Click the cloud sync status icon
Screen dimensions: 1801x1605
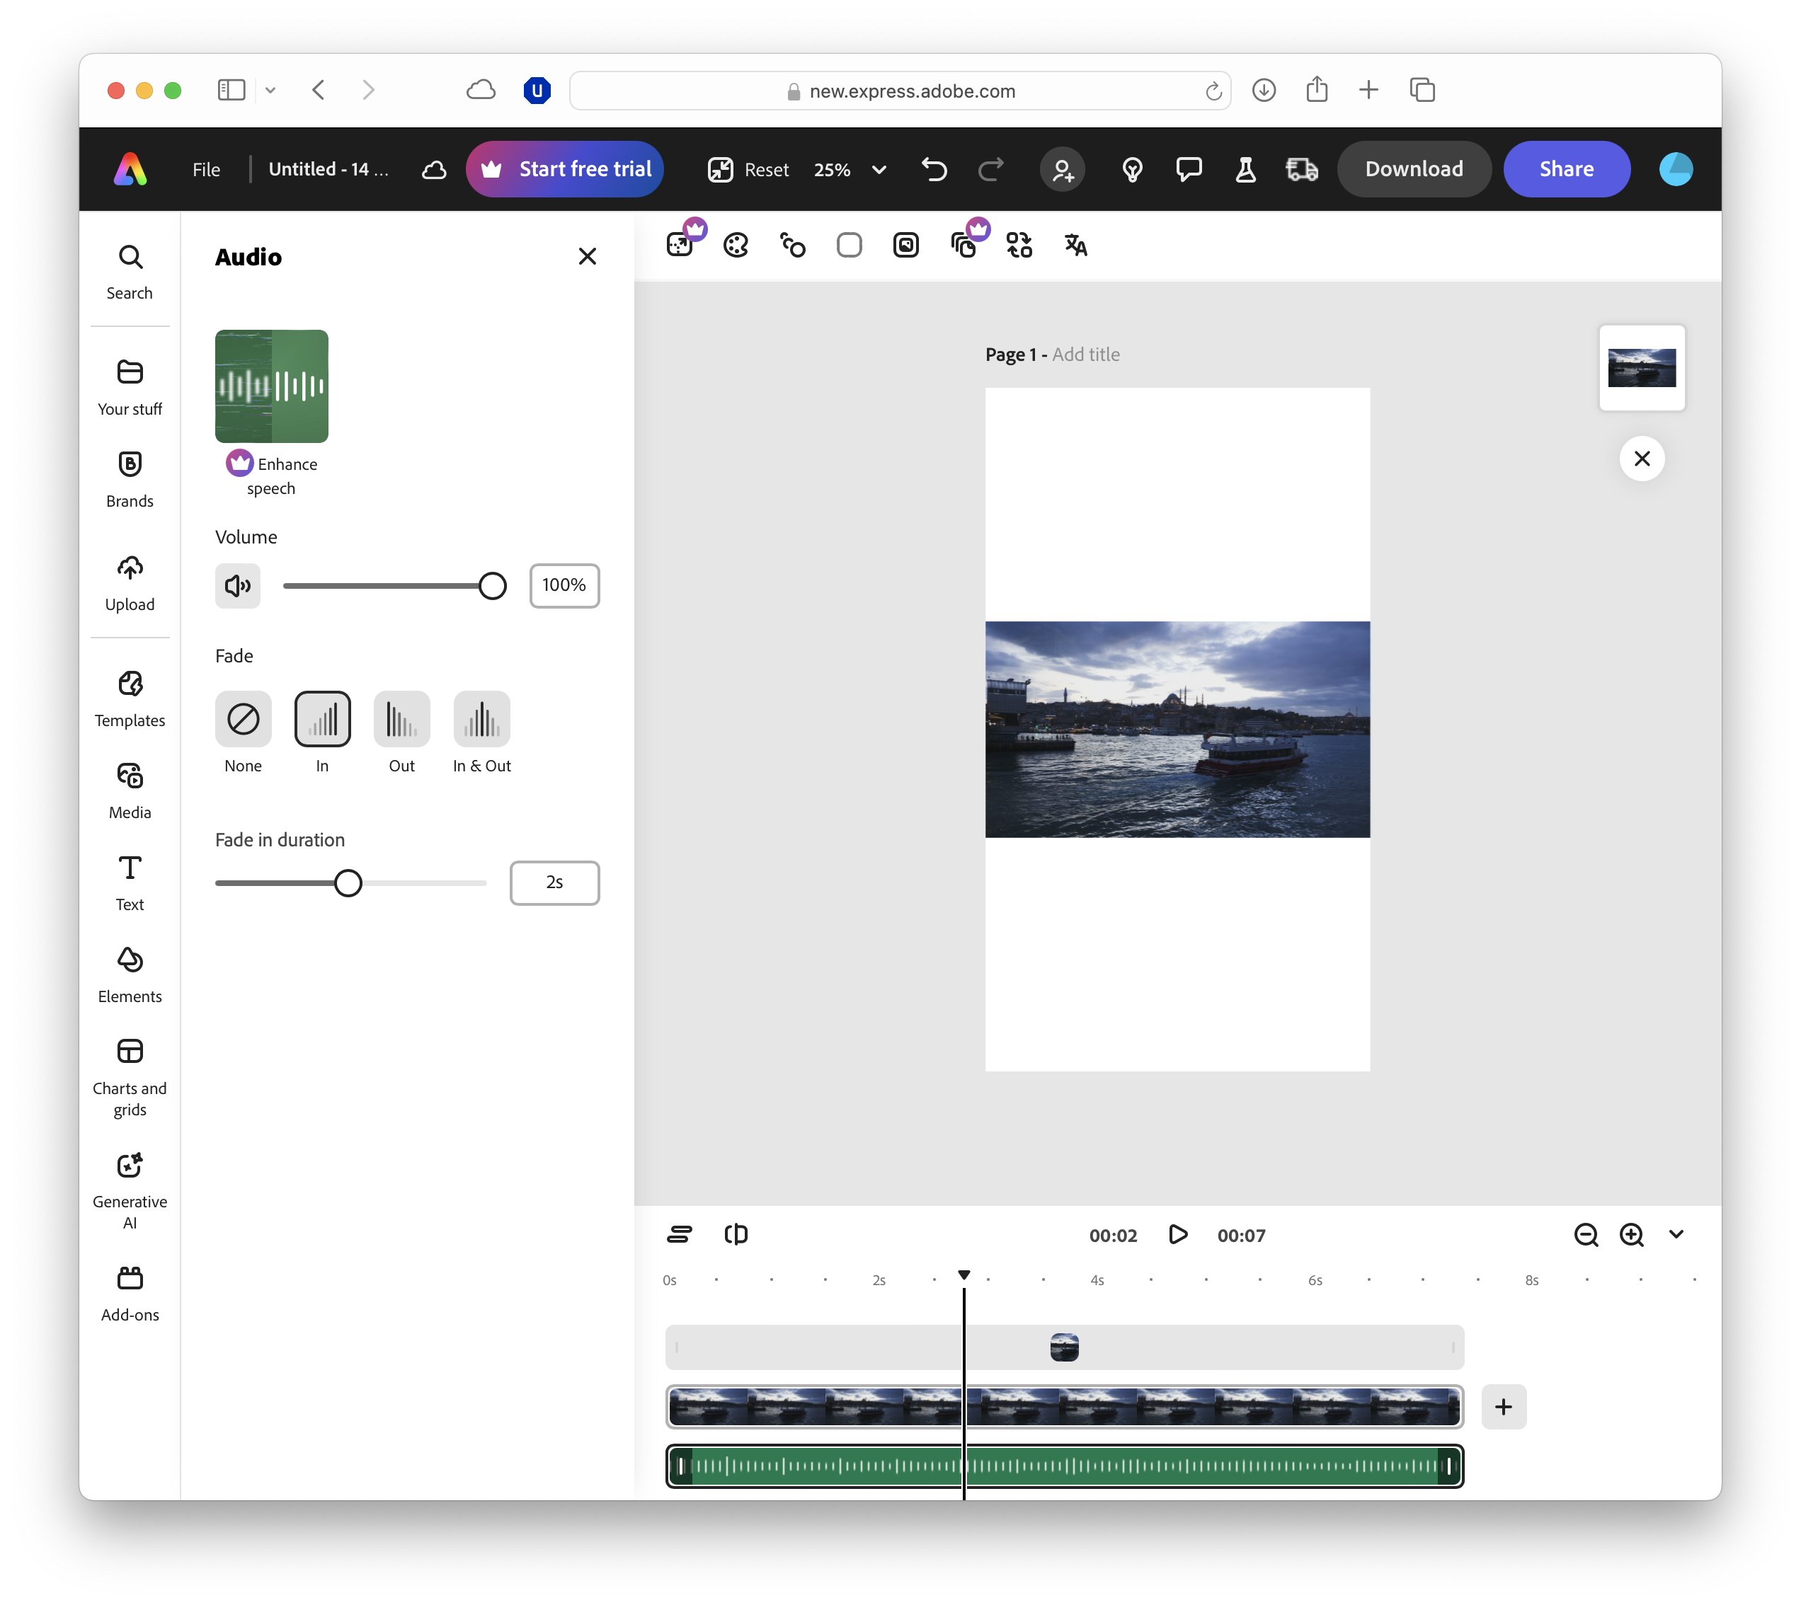[x=434, y=169]
